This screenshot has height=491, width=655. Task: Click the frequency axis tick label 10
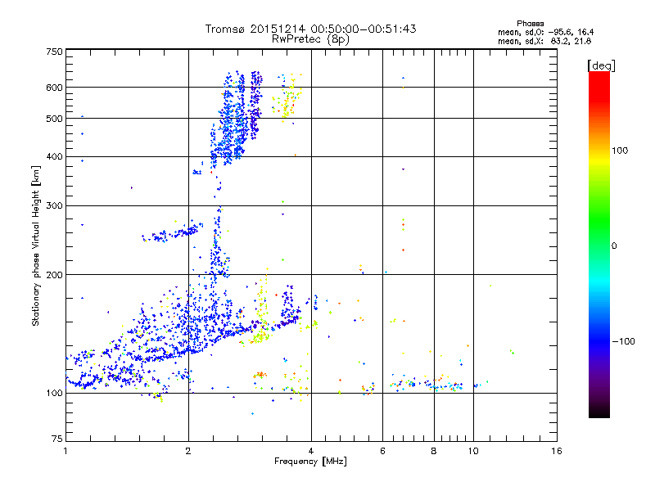coord(473,451)
